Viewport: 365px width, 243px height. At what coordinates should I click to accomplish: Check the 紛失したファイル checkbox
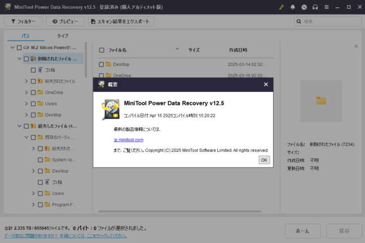pos(26,126)
